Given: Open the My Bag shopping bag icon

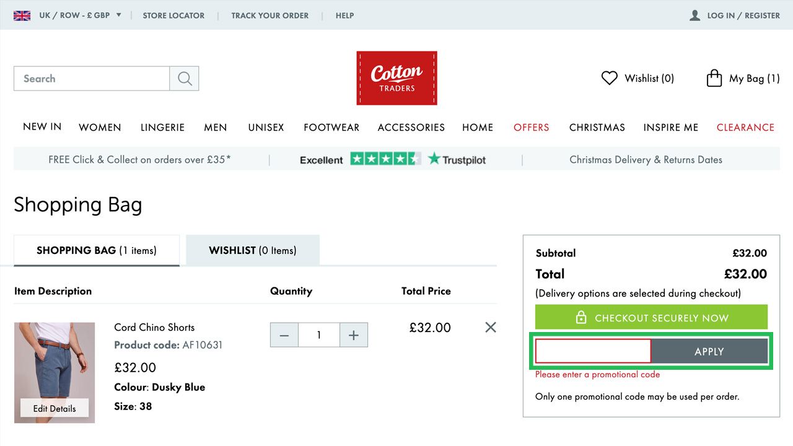Looking at the screenshot, I should click(714, 78).
